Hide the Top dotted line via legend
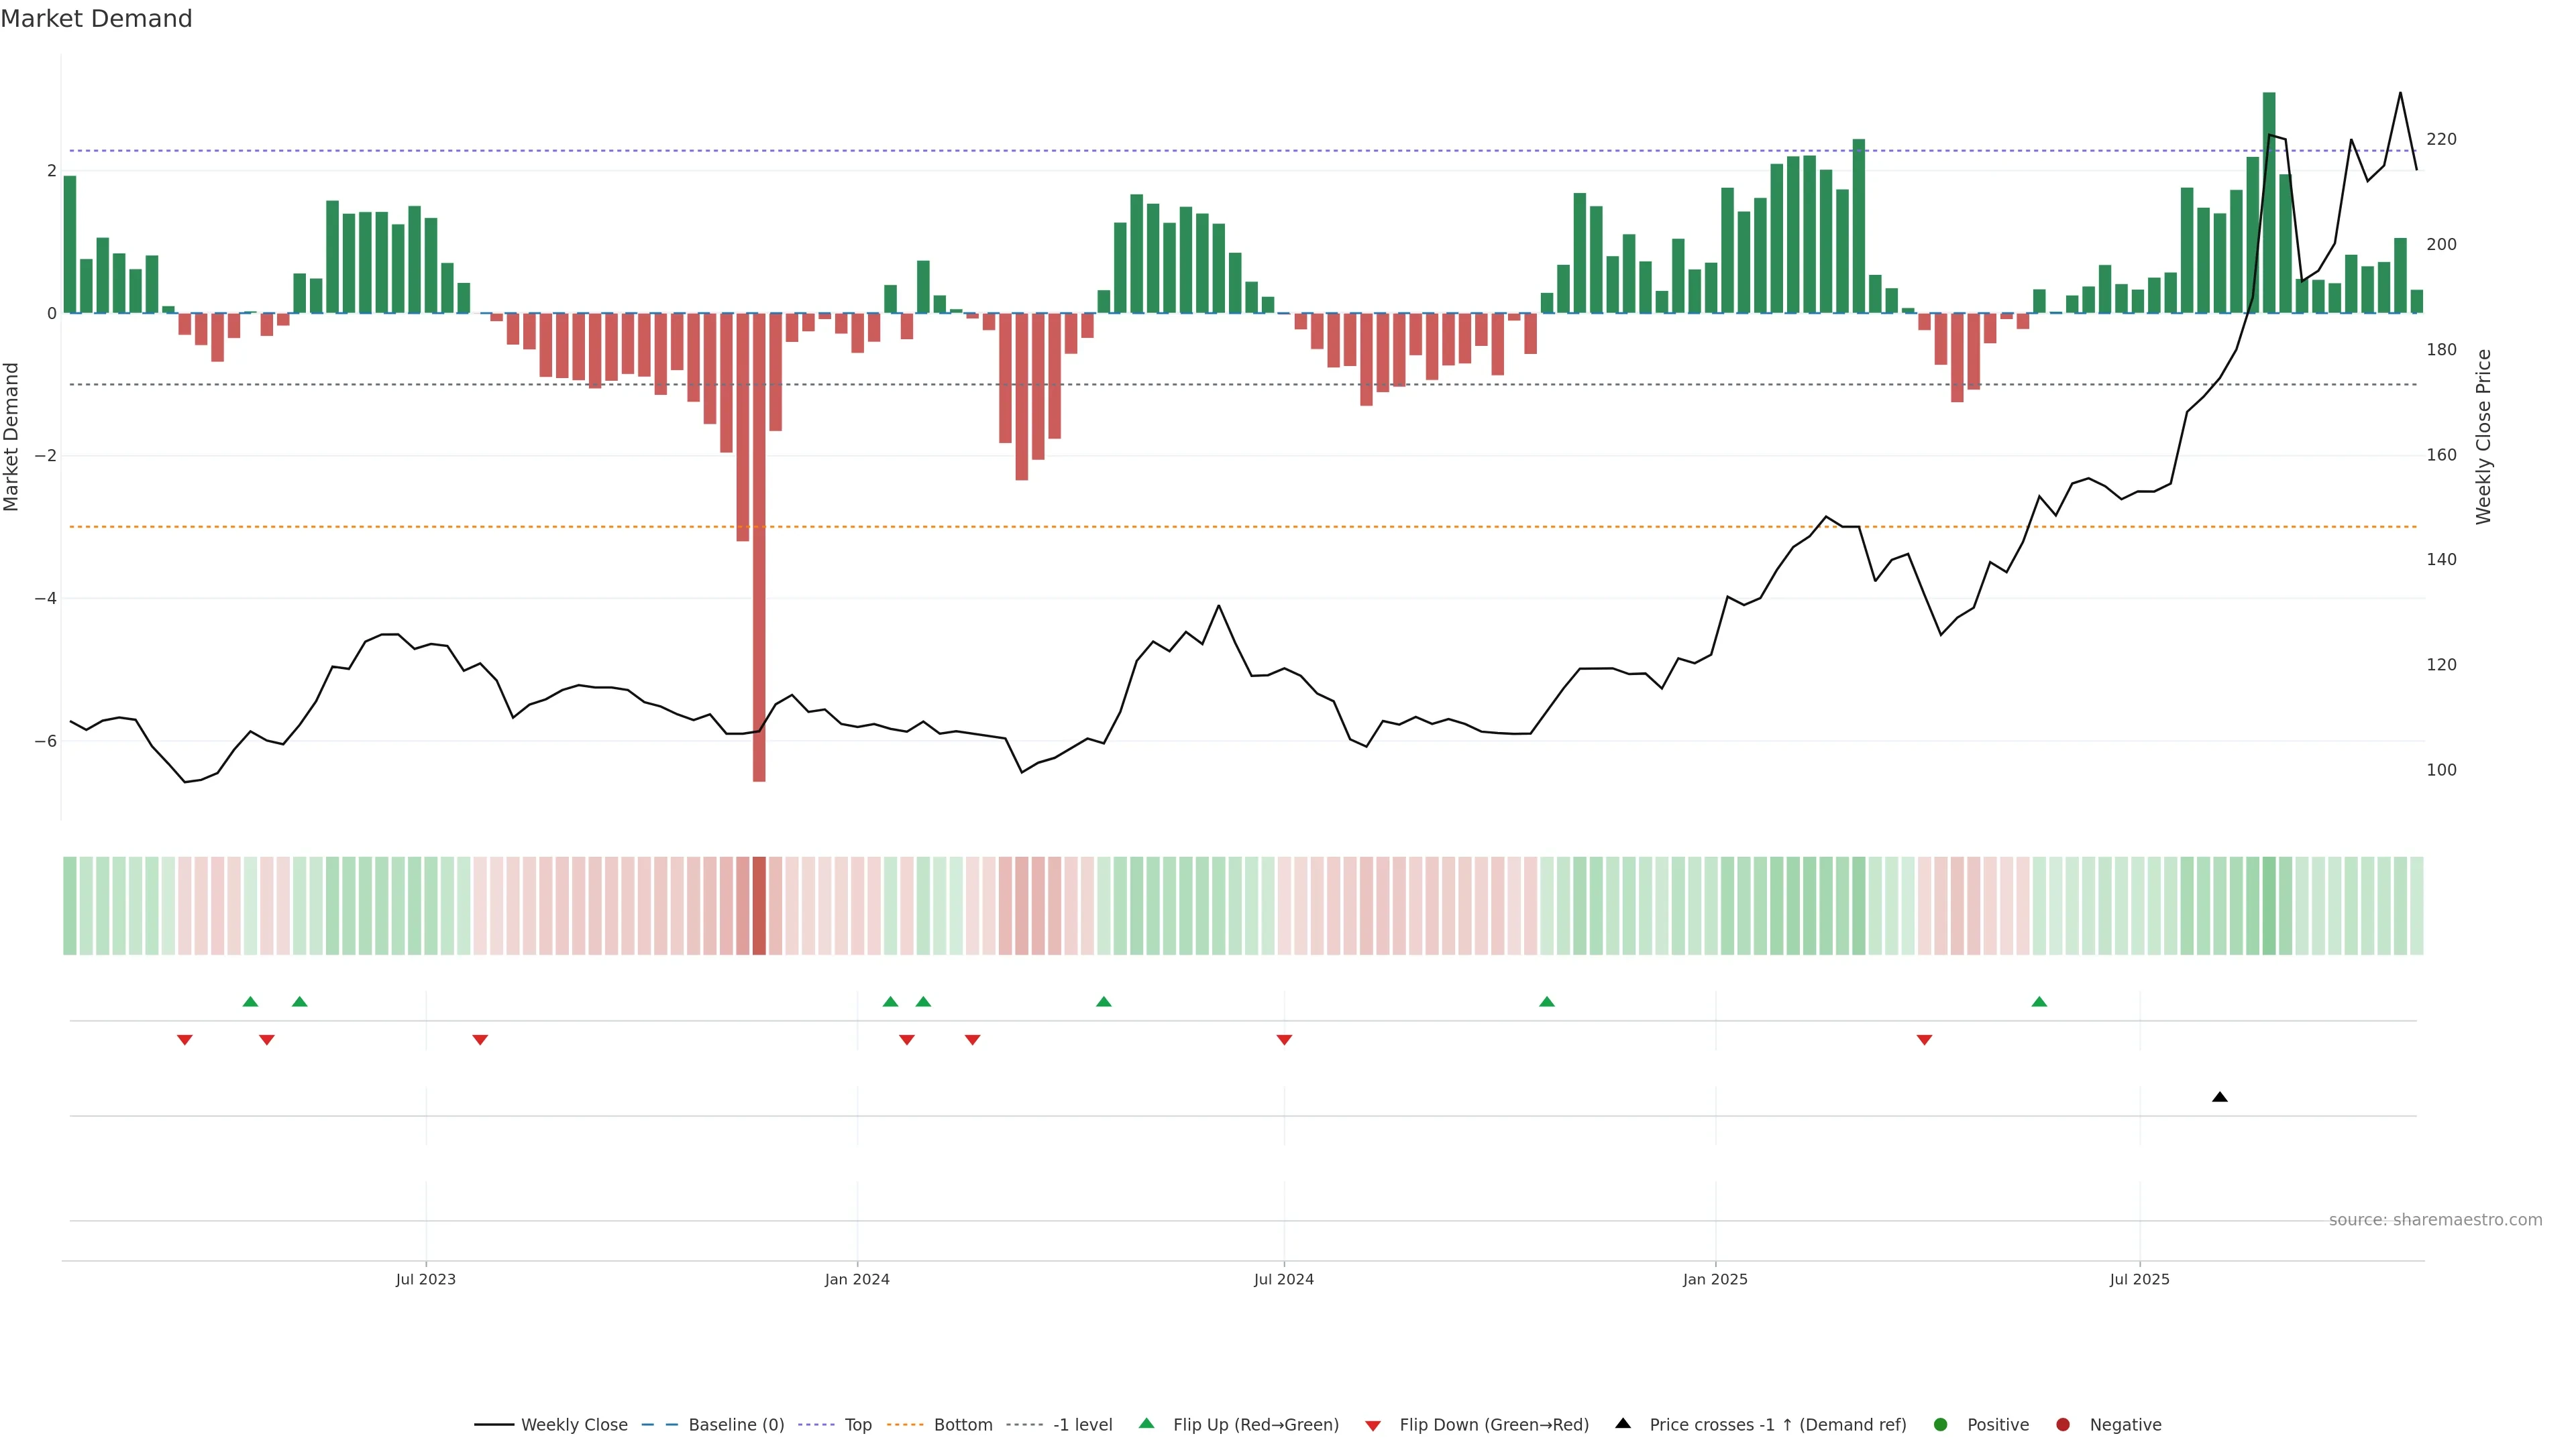Screen dimensions: 2576x1448 click(857, 1425)
